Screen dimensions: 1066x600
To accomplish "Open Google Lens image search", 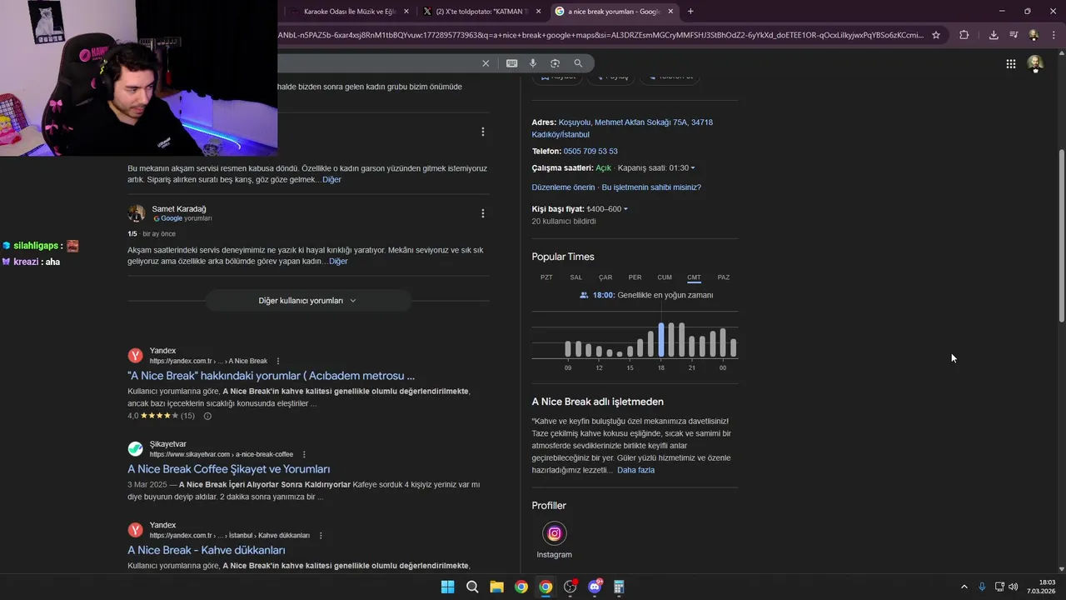I will (555, 63).
